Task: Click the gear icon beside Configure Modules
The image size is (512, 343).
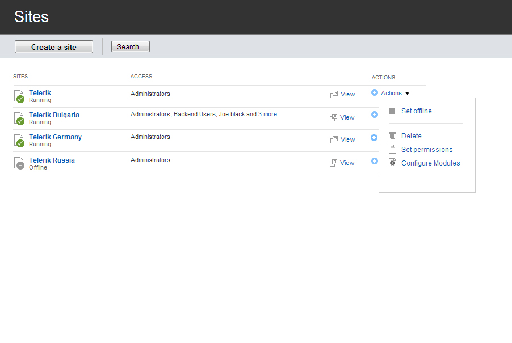Action: (392, 163)
